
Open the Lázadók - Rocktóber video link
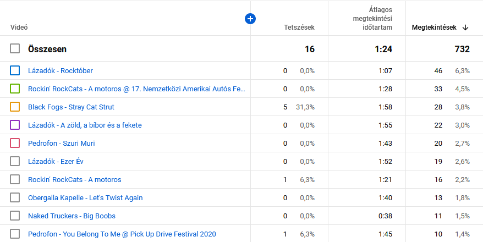(61, 70)
